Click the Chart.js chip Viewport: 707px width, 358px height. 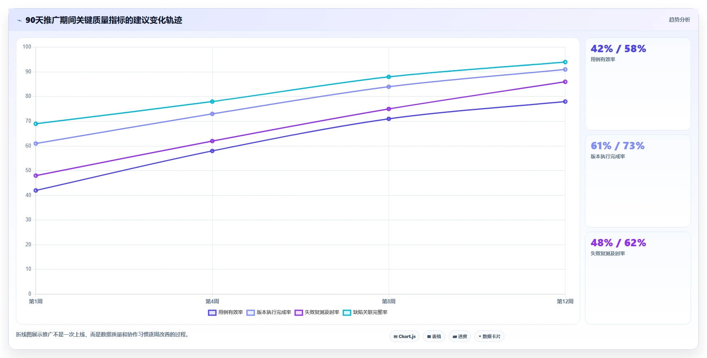coord(405,336)
